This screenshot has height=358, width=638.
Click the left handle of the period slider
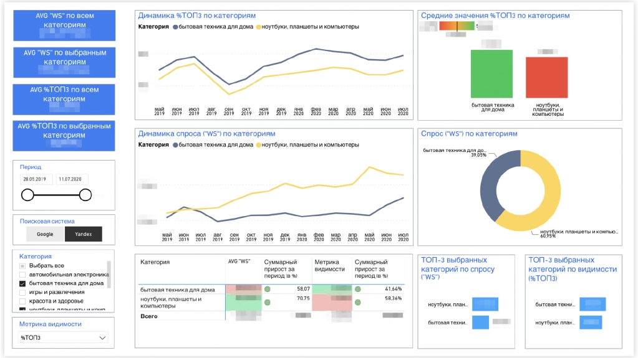tap(27, 195)
